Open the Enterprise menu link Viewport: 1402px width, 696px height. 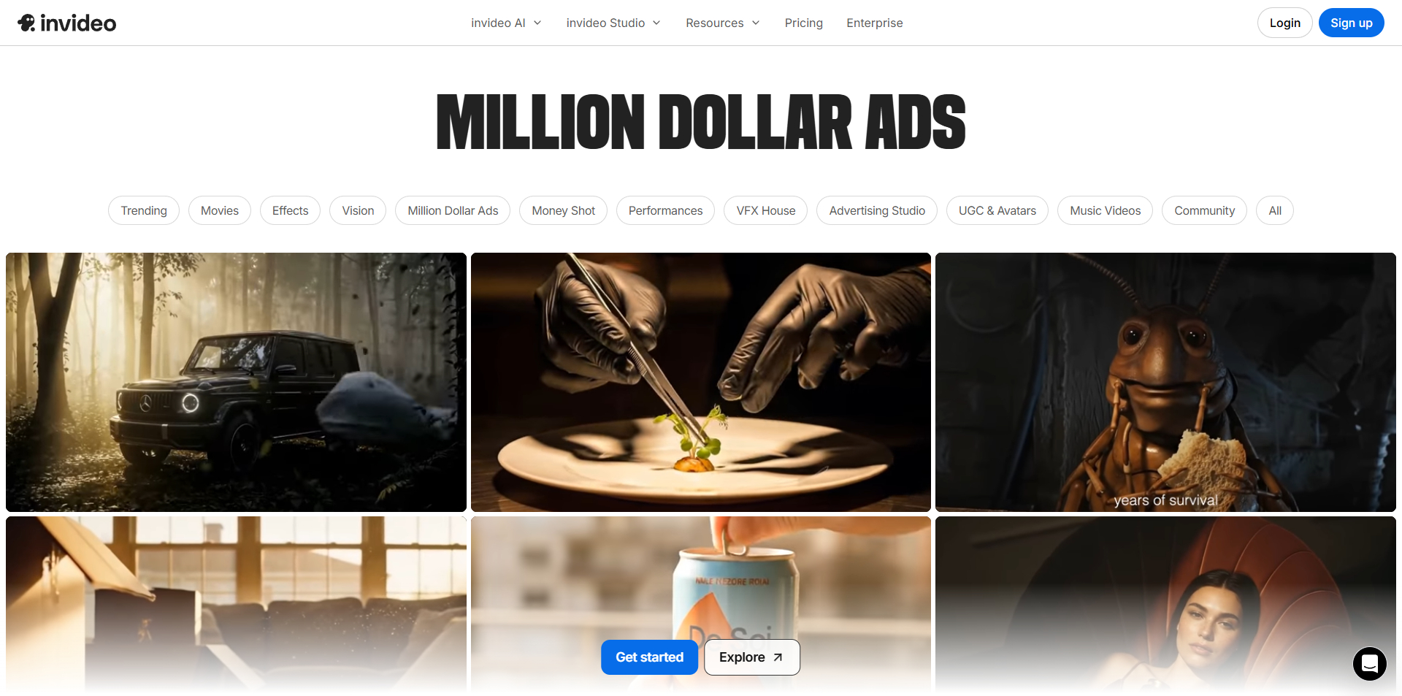pos(875,23)
